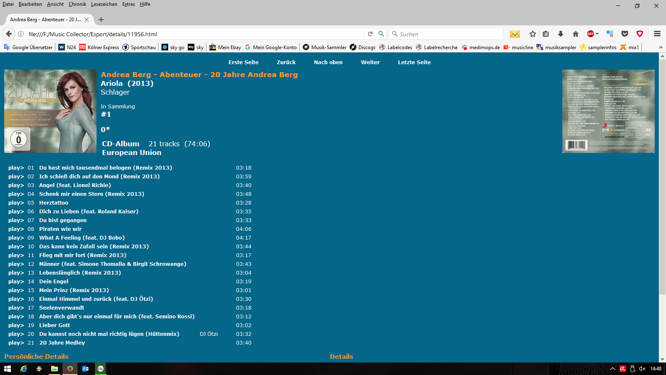This screenshot has height=375, width=666.
Task: Open the Lesezeichen menu
Action: click(x=104, y=4)
